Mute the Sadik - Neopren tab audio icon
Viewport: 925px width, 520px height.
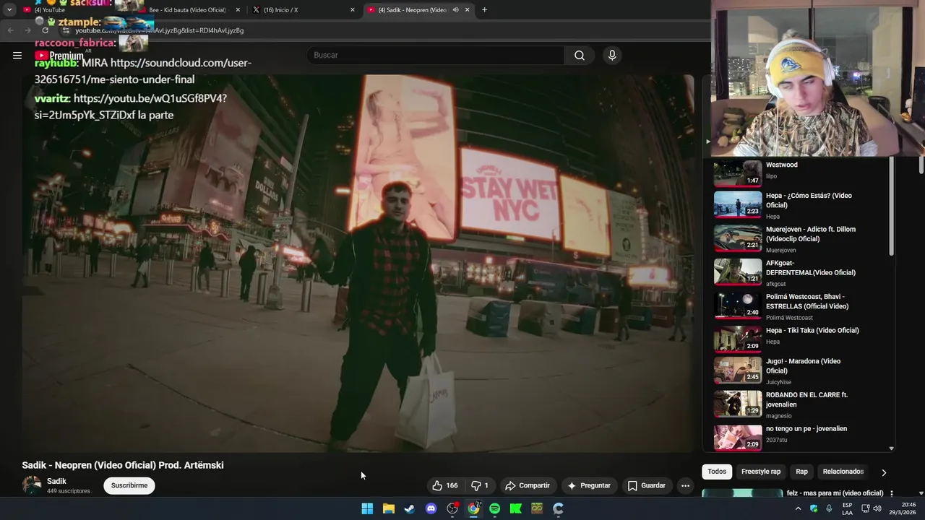point(455,10)
